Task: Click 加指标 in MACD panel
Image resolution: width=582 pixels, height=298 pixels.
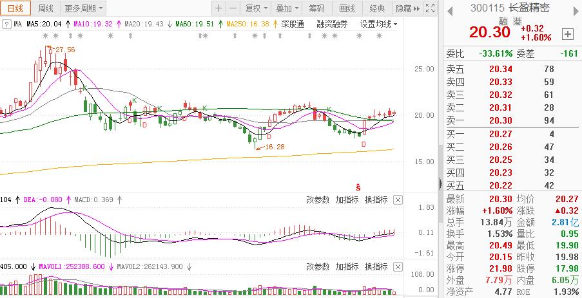Action: tap(347, 200)
